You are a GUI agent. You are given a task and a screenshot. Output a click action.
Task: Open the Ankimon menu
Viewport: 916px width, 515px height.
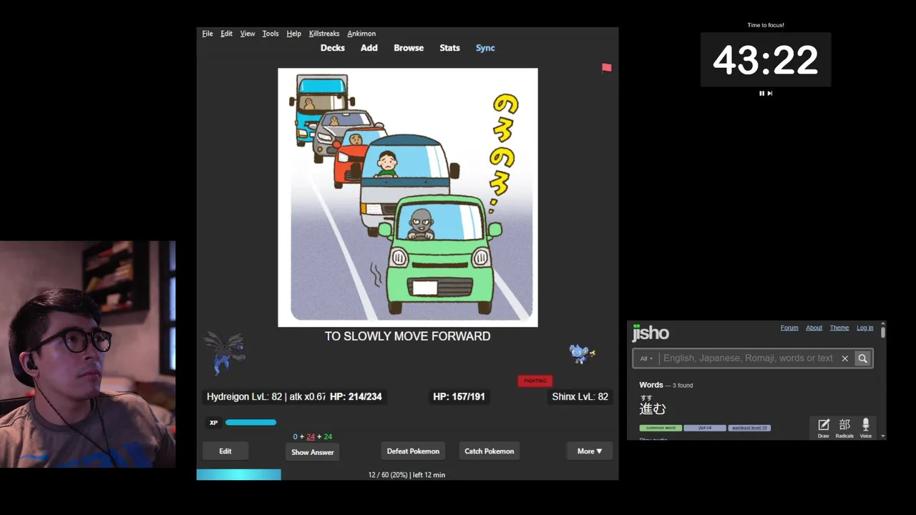(x=361, y=34)
